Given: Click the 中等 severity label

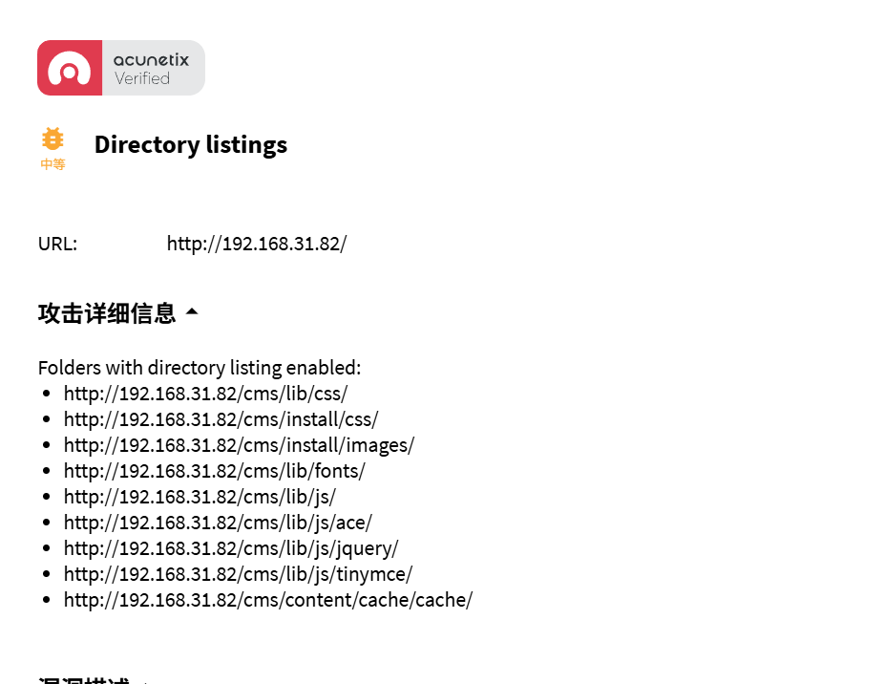Looking at the screenshot, I should 53,164.
